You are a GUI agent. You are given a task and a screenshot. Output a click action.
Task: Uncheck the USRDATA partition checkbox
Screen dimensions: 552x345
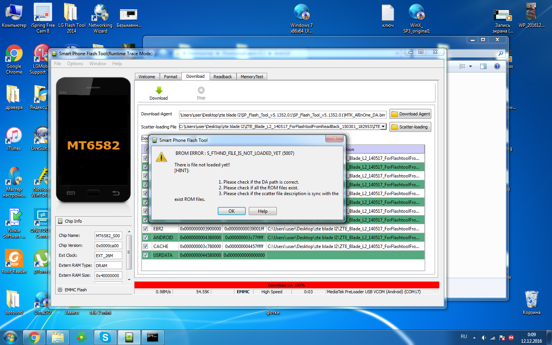[x=146, y=255]
